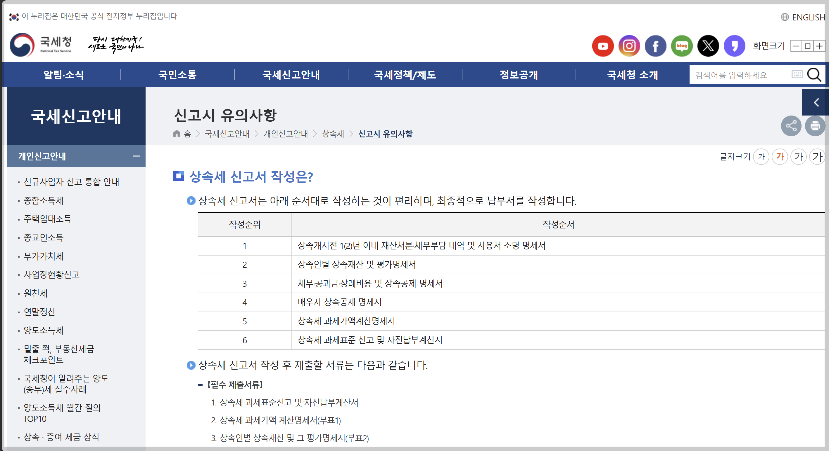Switch site language to ENGLISH
This screenshot has height=451, width=829.
[804, 17]
